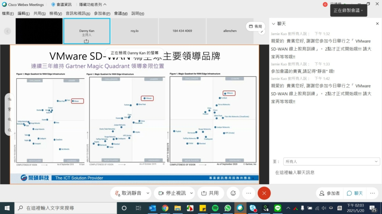Select Danny Kan video thumbnail

87,31
